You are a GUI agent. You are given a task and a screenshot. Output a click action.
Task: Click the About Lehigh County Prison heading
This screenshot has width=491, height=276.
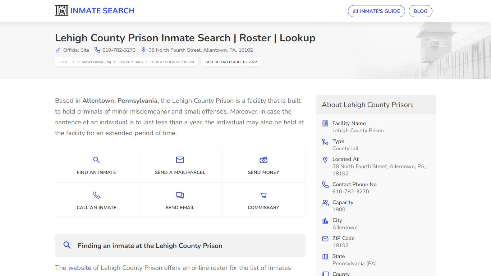tap(368, 105)
